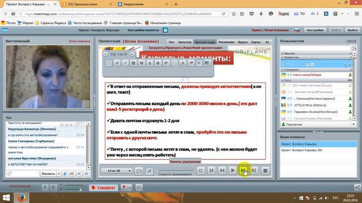Switch to the 4x layout tab
The height and width of the screenshot is (203, 362).
267,42
